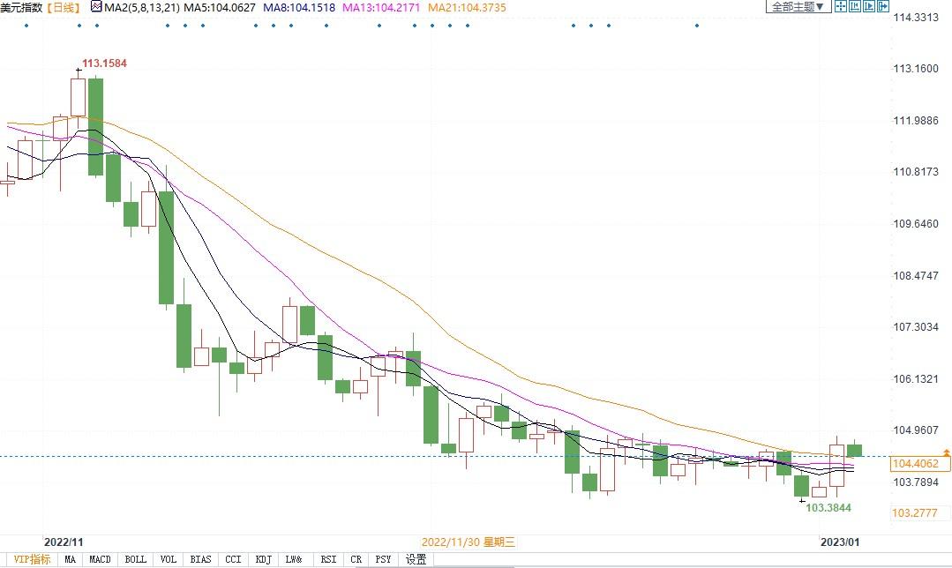
Task: Switch to the MACD indicator tab
Action: (x=100, y=559)
